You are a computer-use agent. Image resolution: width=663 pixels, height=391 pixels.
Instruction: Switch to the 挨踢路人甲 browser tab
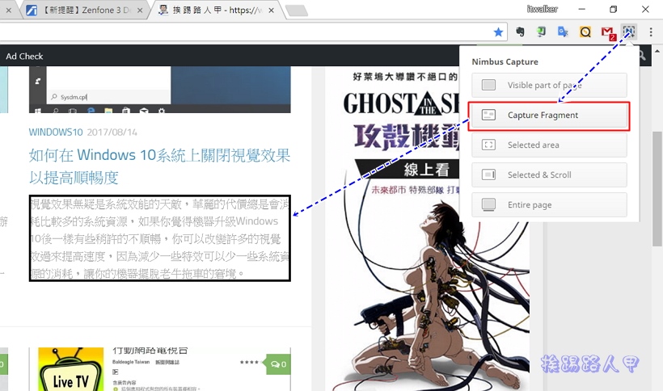coord(216,11)
